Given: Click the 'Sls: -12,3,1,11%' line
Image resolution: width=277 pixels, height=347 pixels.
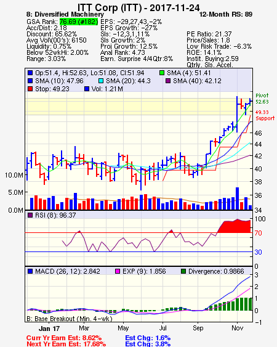Looking at the screenshot, I should [125, 34].
